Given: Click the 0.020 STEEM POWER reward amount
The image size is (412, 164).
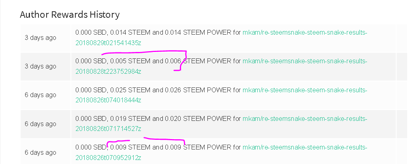Looking at the screenshot, I should (198, 119).
